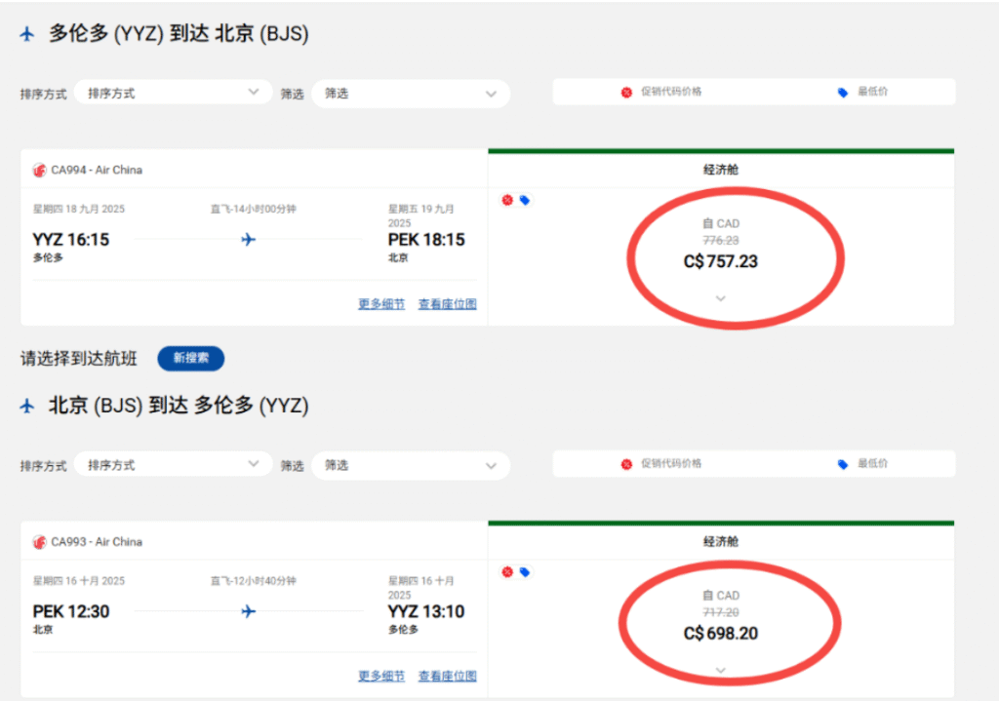Open the 筛选 filter dropdown for the return flights
Image resolution: width=999 pixels, height=701 pixels.
point(411,466)
